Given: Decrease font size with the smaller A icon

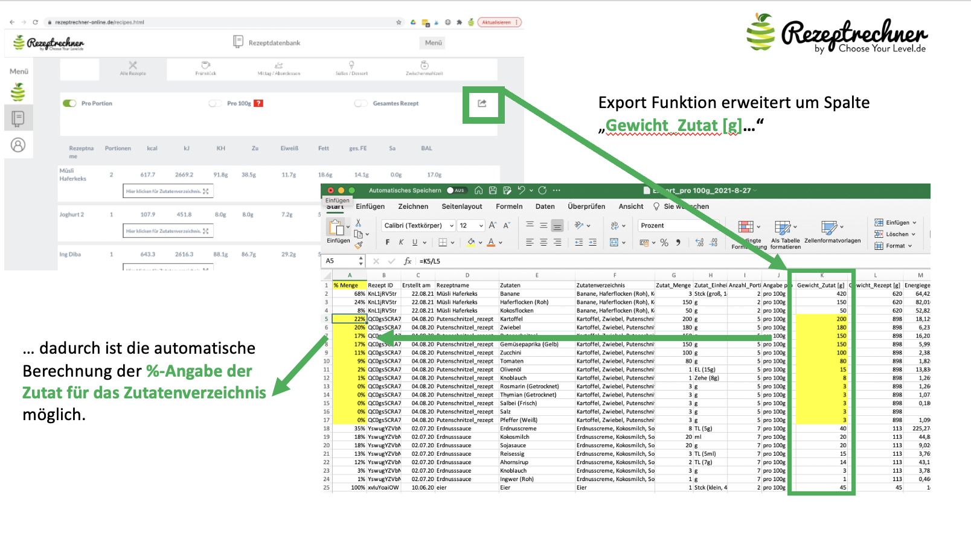Looking at the screenshot, I should point(507,225).
